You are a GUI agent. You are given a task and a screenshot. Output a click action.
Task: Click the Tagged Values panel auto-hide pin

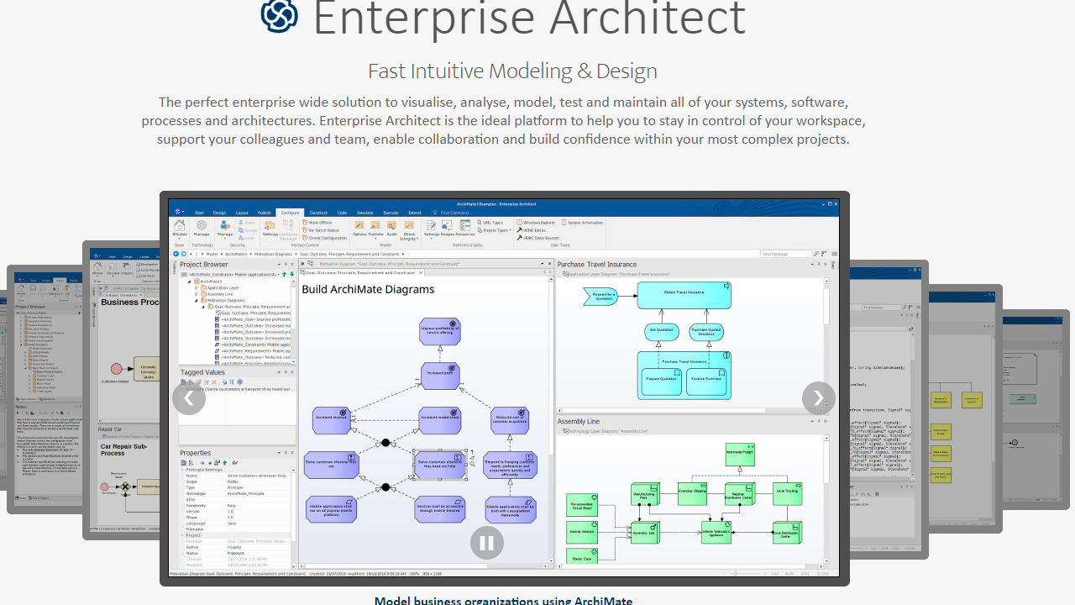click(x=286, y=372)
